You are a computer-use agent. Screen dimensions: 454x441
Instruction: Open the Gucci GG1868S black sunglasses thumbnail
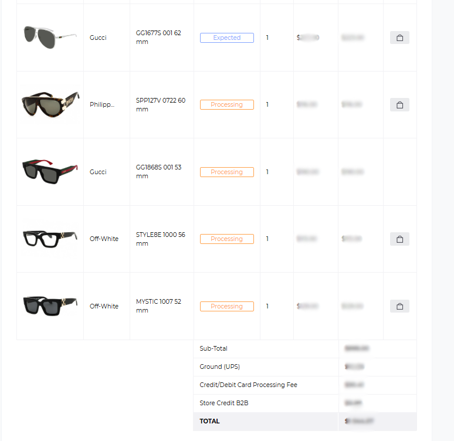[50, 171]
